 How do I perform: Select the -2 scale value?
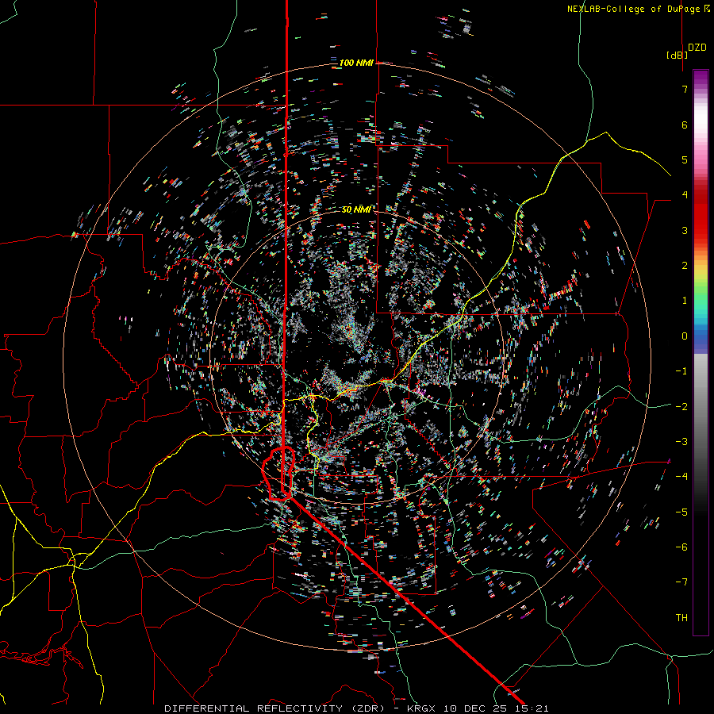[x=681, y=406]
